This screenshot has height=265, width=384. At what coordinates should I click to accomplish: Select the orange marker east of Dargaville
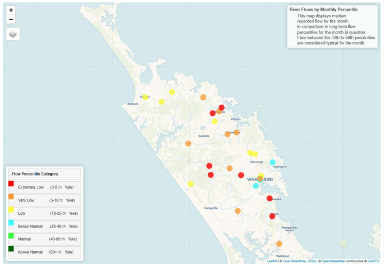238,211
